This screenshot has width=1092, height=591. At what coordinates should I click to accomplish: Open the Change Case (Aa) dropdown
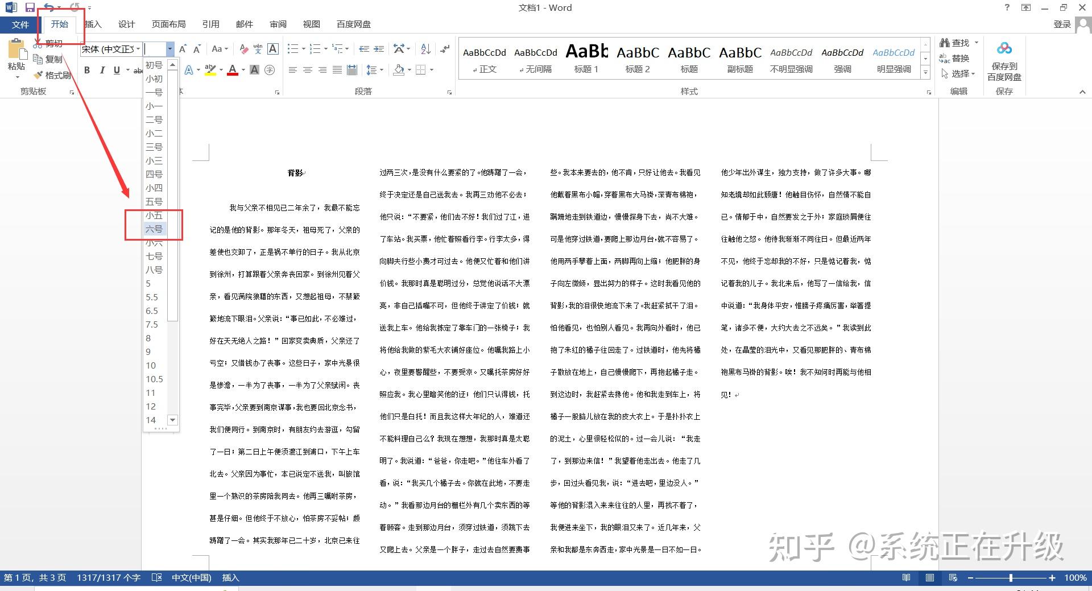click(220, 49)
